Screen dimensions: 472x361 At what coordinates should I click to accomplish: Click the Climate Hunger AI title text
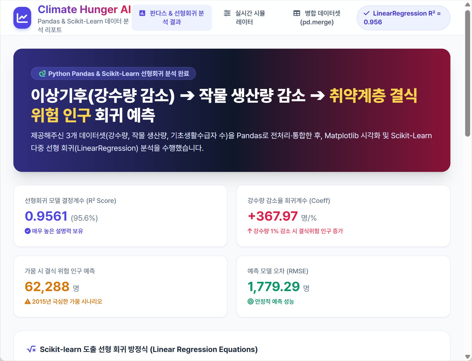pyautogui.click(x=84, y=10)
